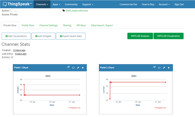Click the current data point at 65
Image resolution: width=195 pixels, height=117 pixels.
tap(110, 99)
